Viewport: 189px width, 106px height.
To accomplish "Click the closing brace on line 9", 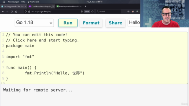I will coord(7,79).
